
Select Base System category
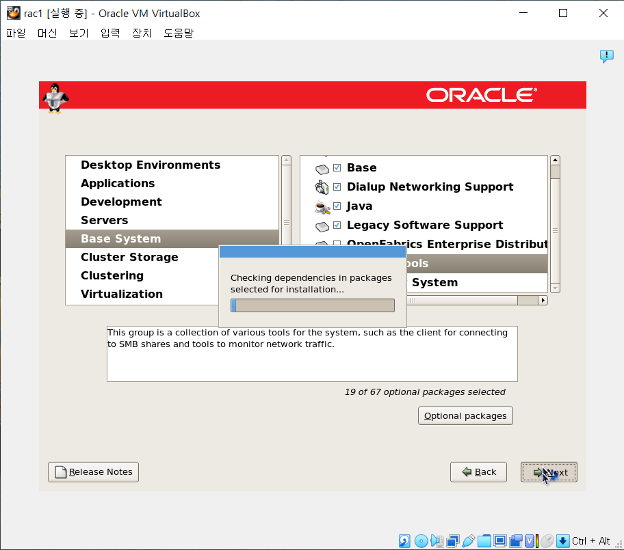pos(172,238)
